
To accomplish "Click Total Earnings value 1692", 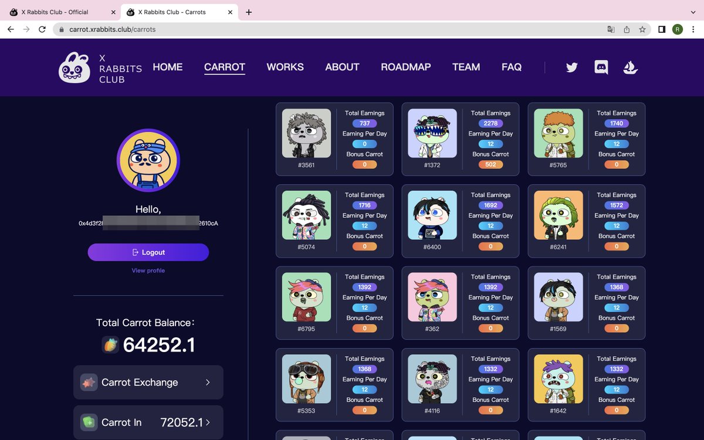I will coord(490,205).
